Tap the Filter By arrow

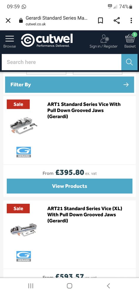click(126, 85)
